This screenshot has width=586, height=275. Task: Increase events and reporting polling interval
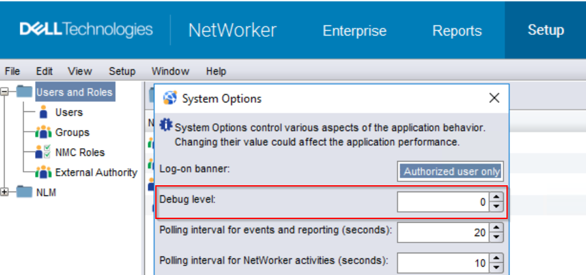[497, 229]
